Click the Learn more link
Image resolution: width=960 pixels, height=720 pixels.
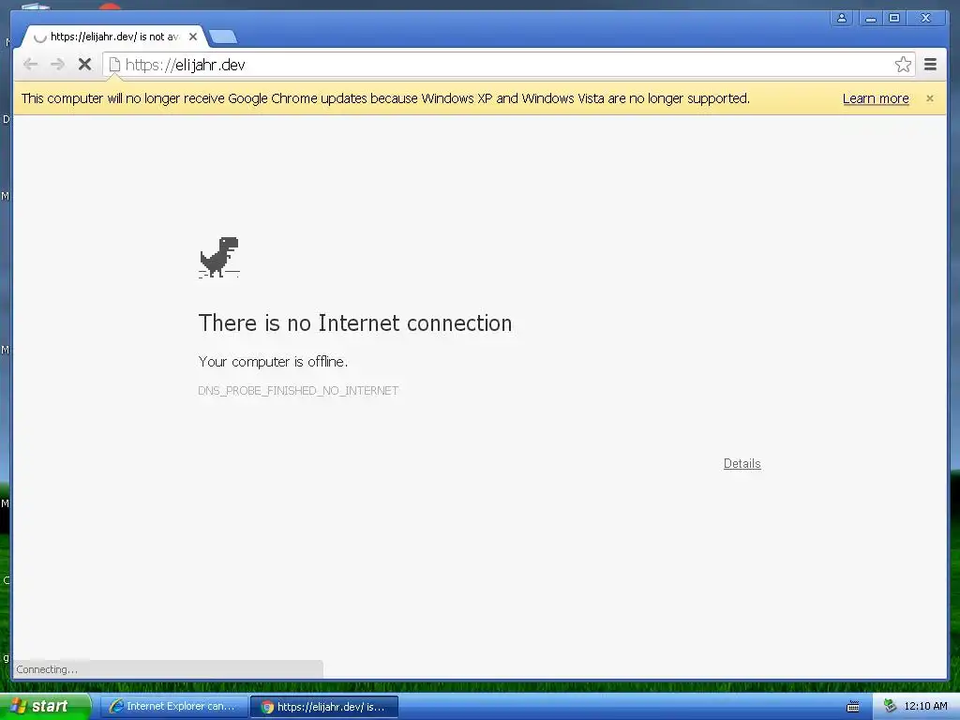876,98
